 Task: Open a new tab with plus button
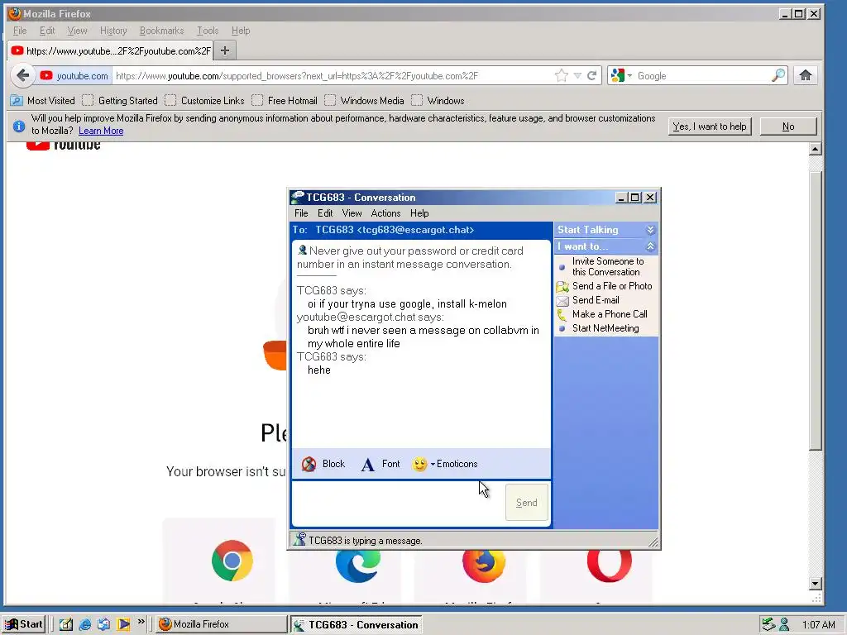click(x=225, y=50)
